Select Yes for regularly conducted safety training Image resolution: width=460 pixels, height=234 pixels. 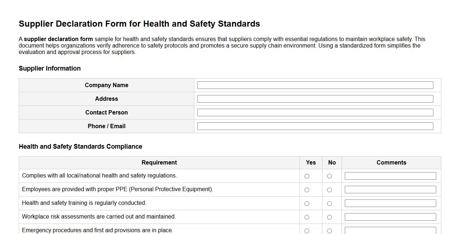(x=307, y=203)
